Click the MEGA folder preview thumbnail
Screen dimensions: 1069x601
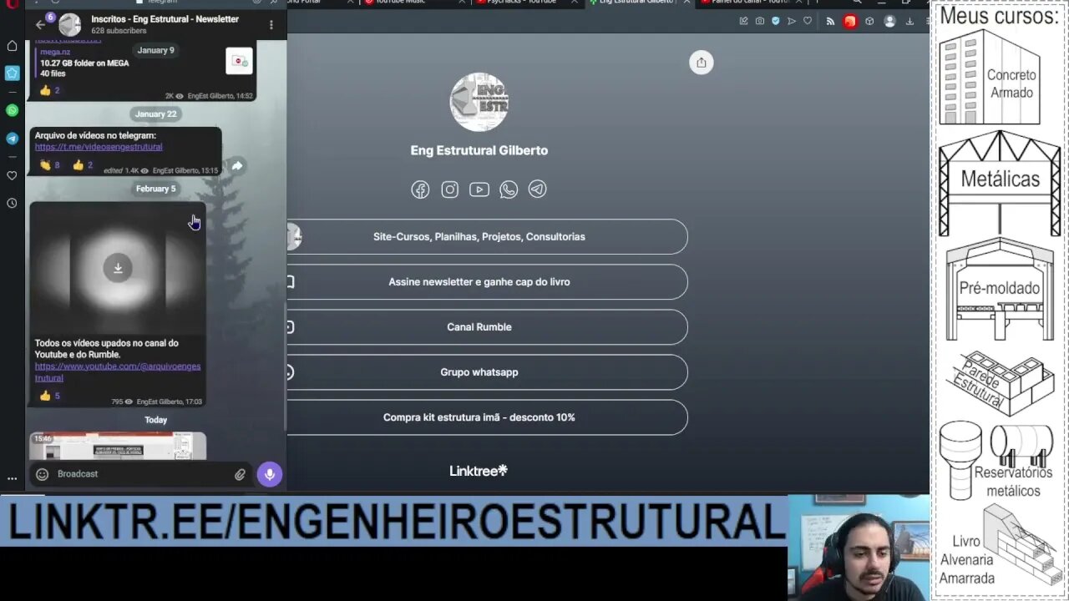click(x=239, y=61)
